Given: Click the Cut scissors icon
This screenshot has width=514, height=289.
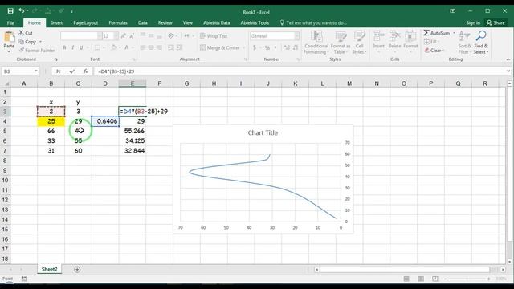Looking at the screenshot, I should point(22,33).
